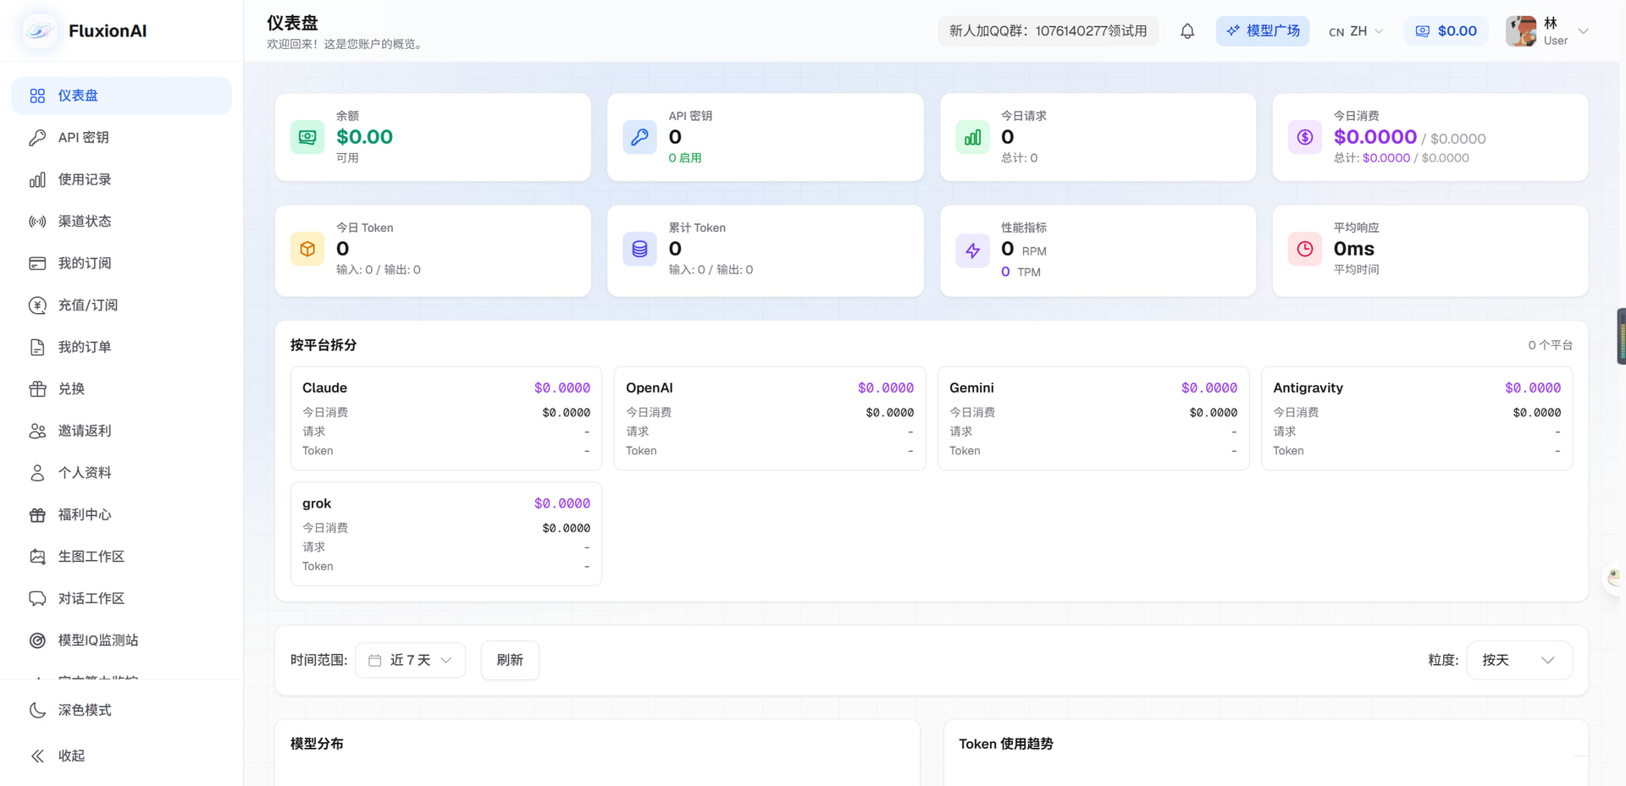
Task: Open 福利中心 in the sidebar
Action: [122, 514]
